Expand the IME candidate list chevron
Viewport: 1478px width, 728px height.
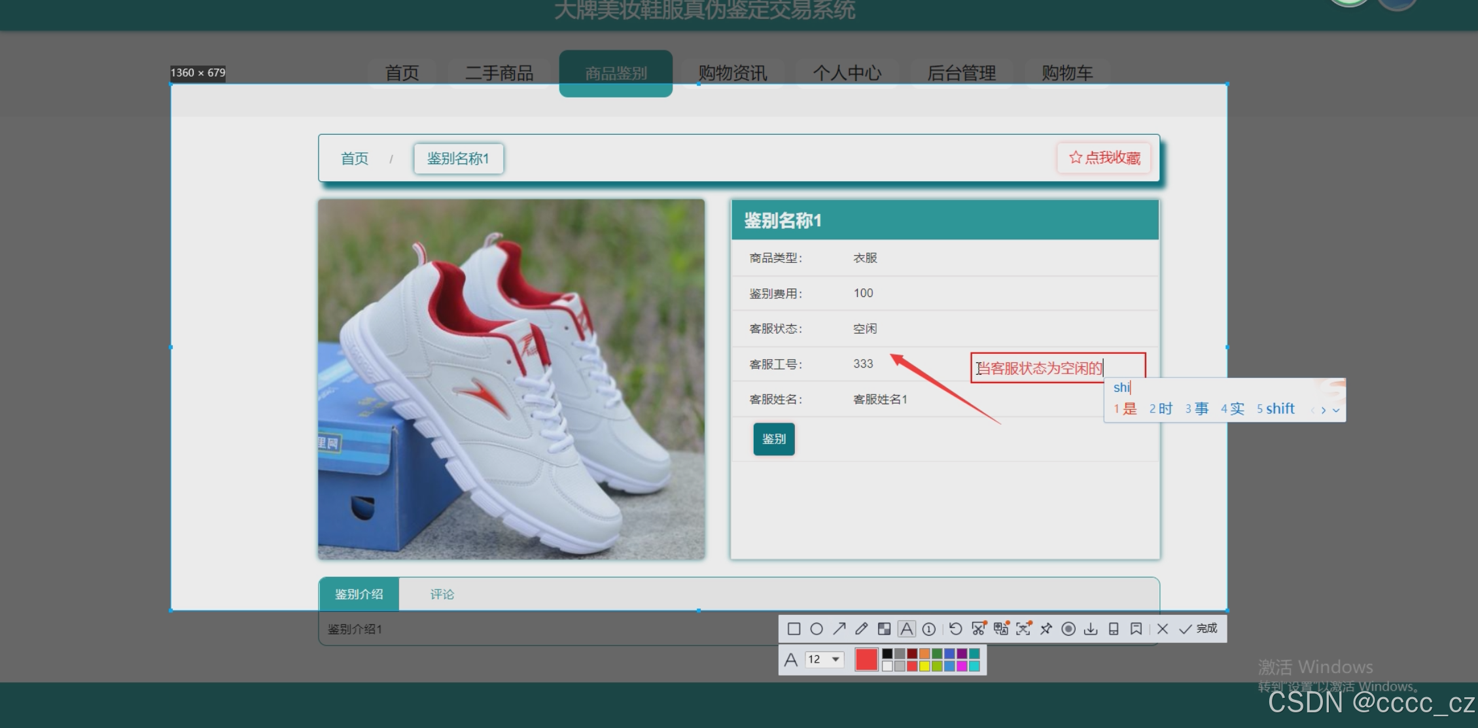(x=1336, y=410)
